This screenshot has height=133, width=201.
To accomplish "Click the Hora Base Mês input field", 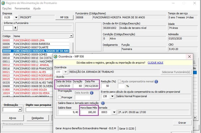I will tap(89, 112).
